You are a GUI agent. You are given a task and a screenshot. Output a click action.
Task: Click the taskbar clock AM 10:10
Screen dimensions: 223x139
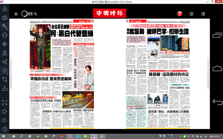[215, 137]
